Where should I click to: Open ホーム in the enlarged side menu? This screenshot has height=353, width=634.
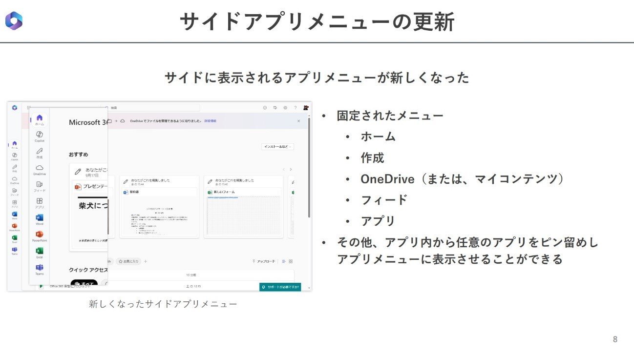40,119
